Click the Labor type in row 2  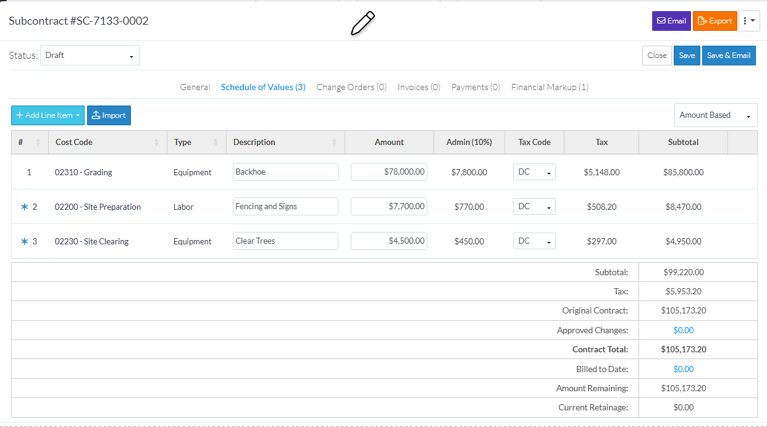[183, 207]
